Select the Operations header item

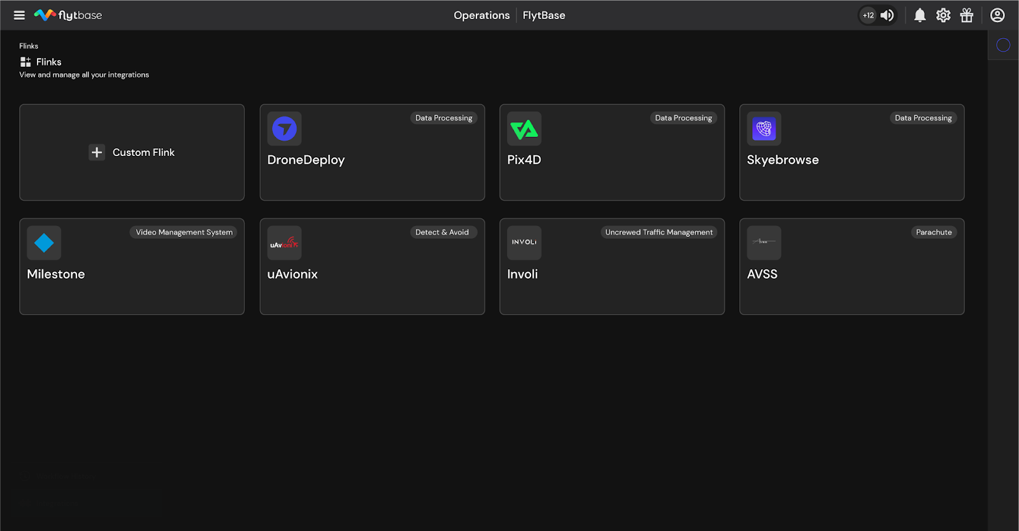(x=481, y=15)
